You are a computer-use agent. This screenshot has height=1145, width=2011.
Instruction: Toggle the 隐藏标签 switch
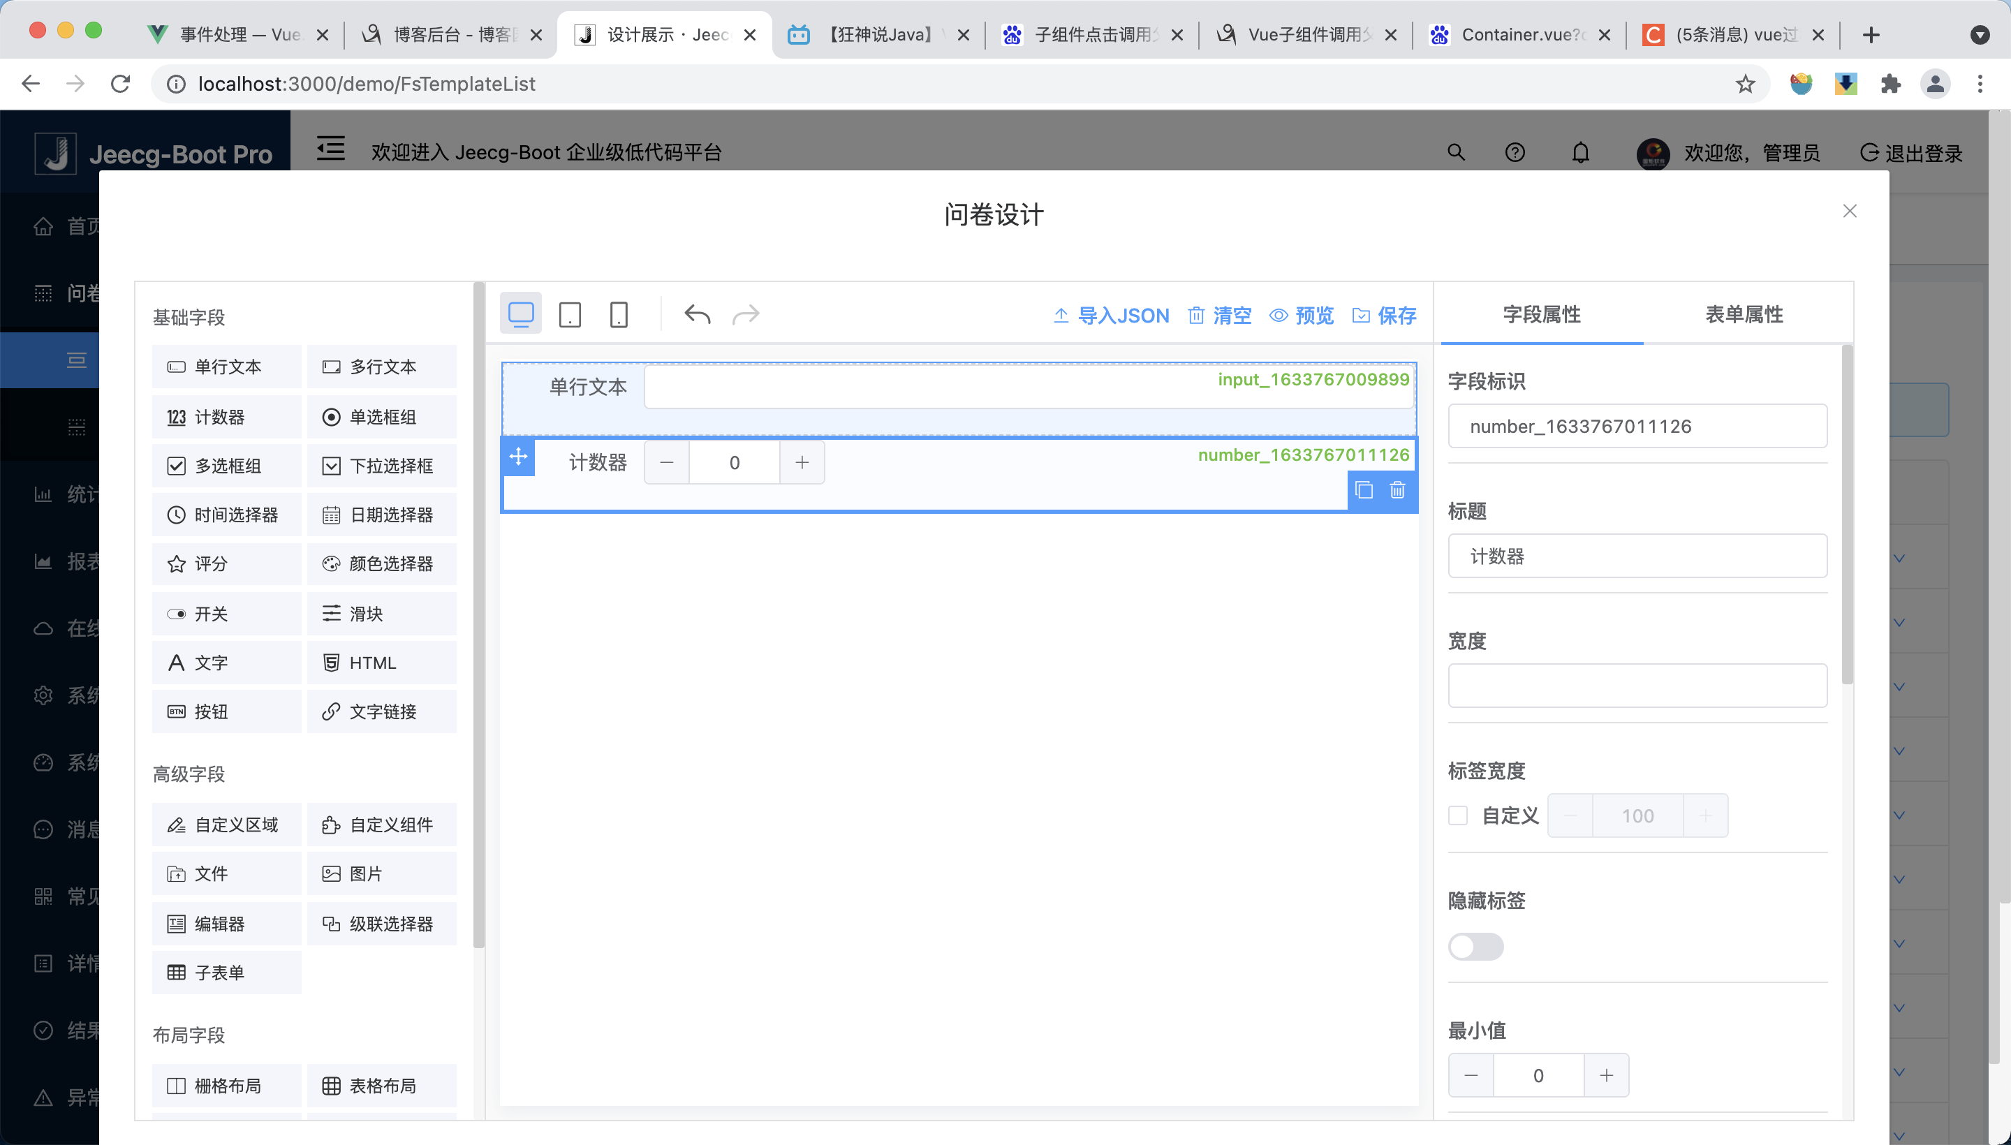point(1475,946)
